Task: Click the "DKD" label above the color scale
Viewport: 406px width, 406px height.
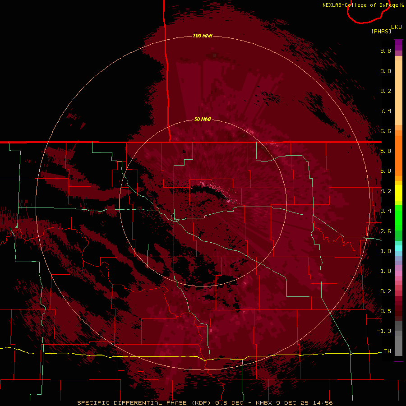Action: pyautogui.click(x=397, y=27)
